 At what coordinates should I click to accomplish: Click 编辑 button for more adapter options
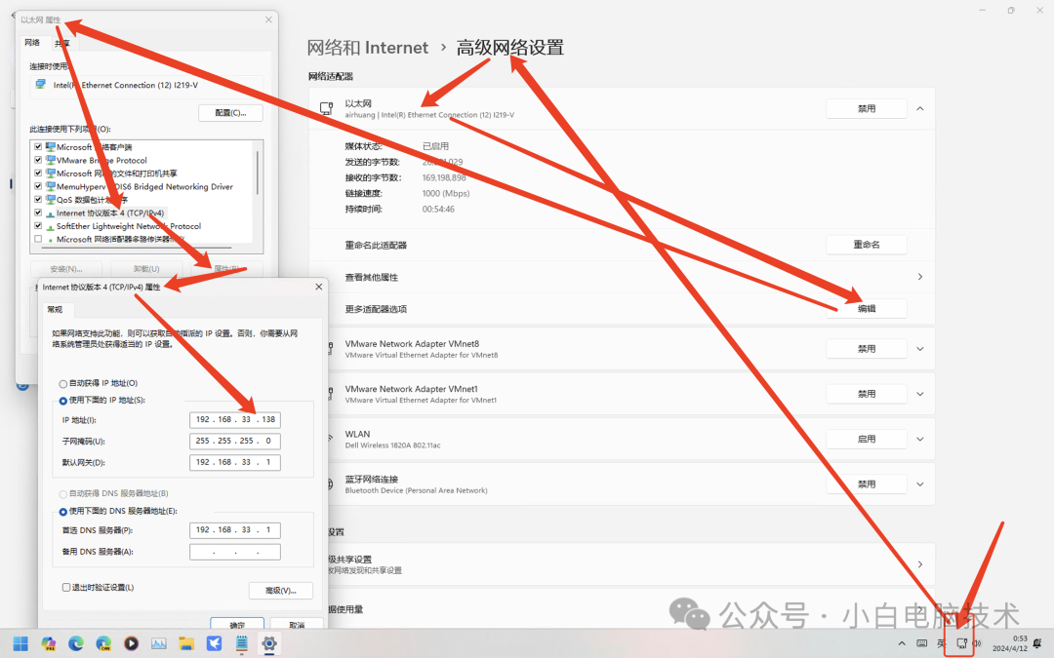867,309
